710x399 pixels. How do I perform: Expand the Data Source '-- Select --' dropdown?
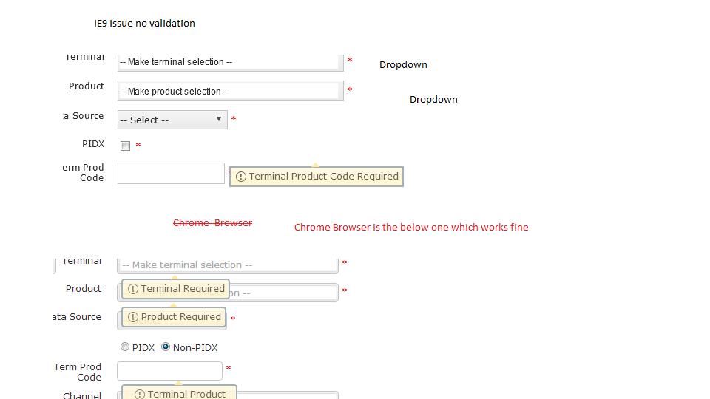point(172,120)
